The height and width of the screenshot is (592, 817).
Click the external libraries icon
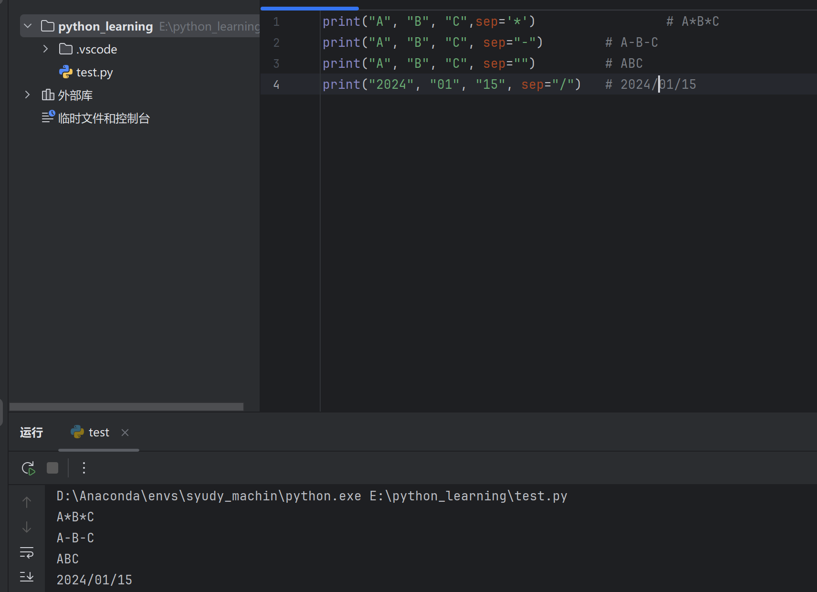(x=48, y=95)
